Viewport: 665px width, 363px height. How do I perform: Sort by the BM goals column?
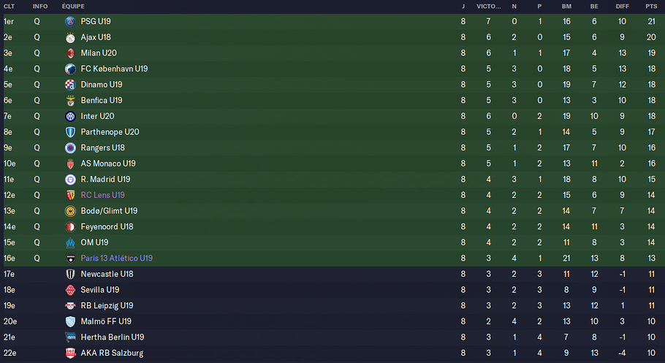point(566,7)
